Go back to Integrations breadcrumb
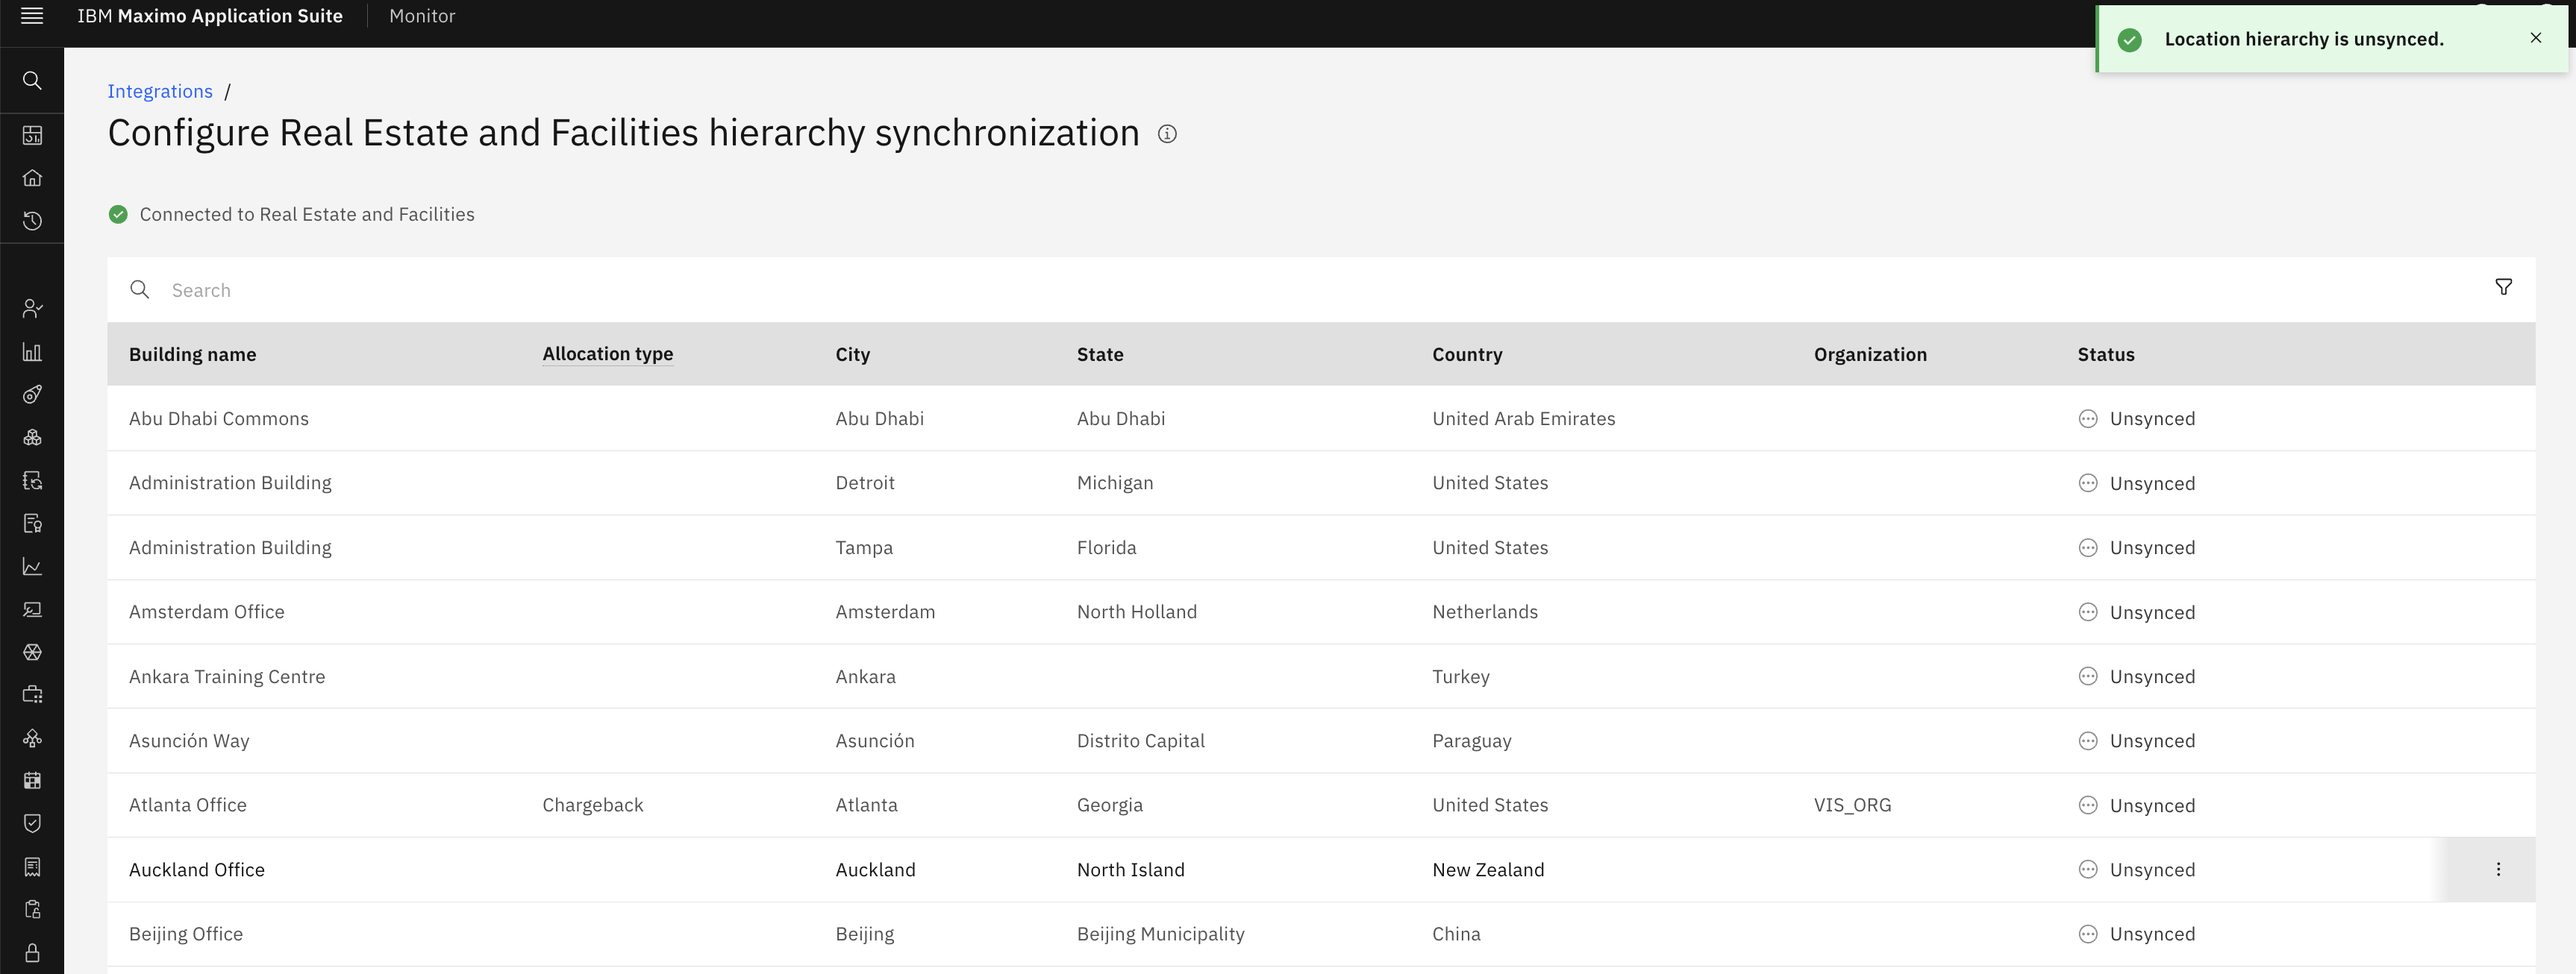 coord(160,91)
